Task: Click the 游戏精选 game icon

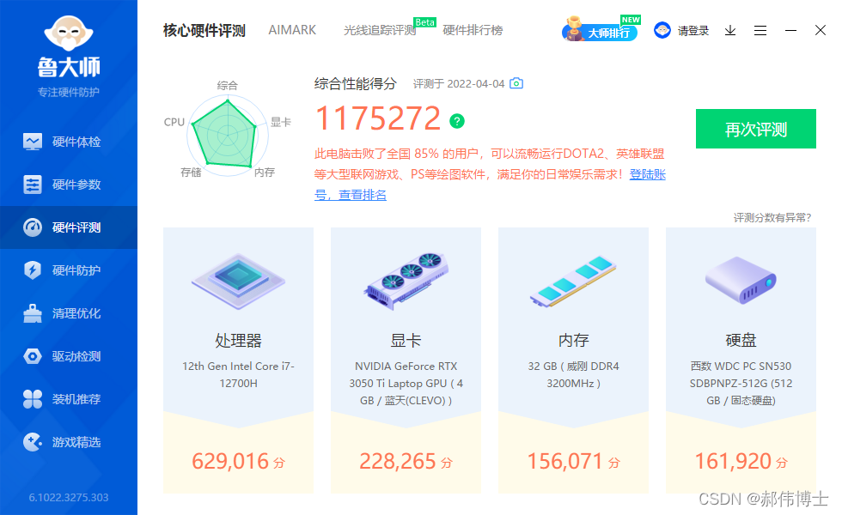Action: [x=33, y=442]
